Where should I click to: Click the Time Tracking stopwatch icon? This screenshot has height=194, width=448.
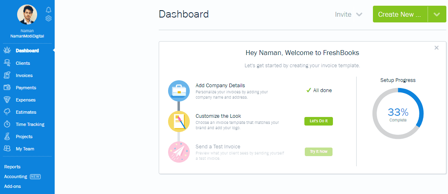point(7,124)
